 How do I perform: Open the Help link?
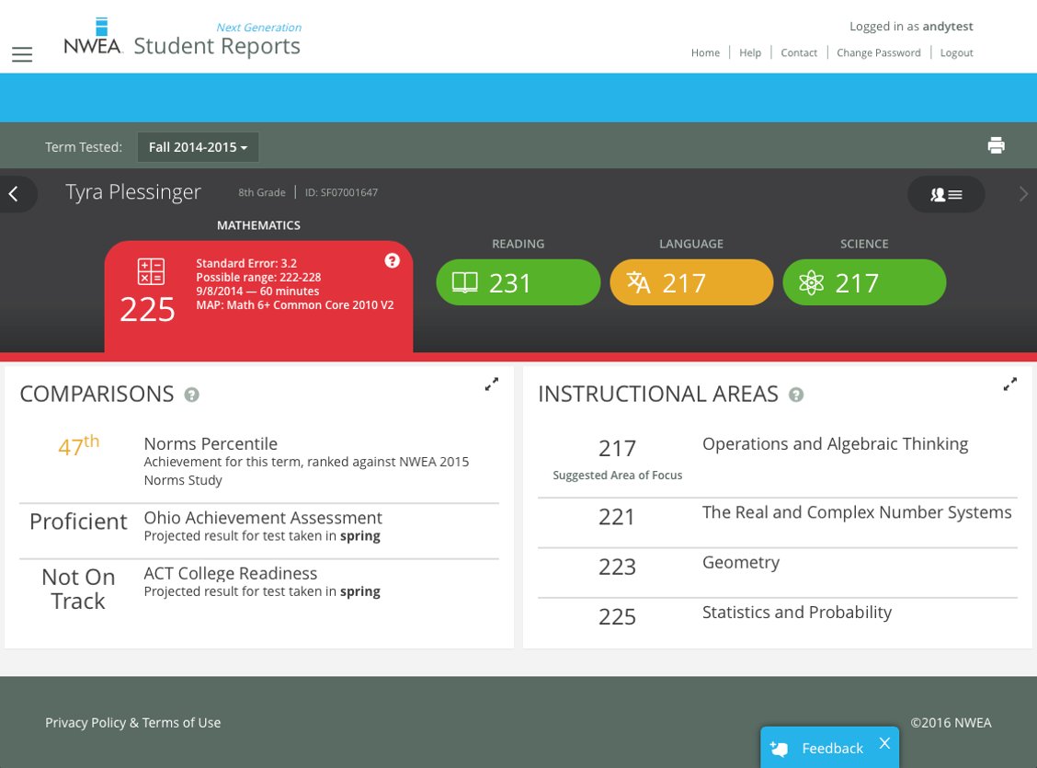(x=750, y=53)
